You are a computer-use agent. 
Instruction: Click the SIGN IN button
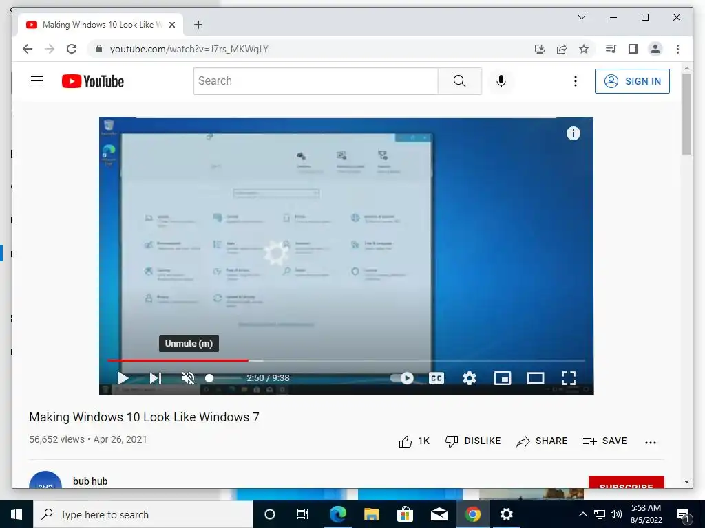coord(632,81)
